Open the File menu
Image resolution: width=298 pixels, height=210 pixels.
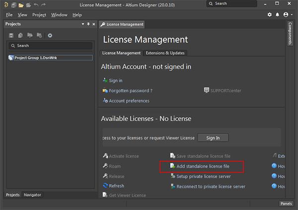click(9, 15)
